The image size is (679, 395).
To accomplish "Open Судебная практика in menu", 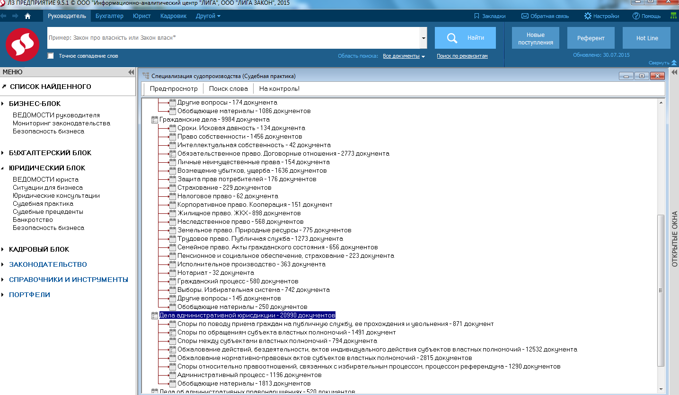I will click(x=43, y=203).
